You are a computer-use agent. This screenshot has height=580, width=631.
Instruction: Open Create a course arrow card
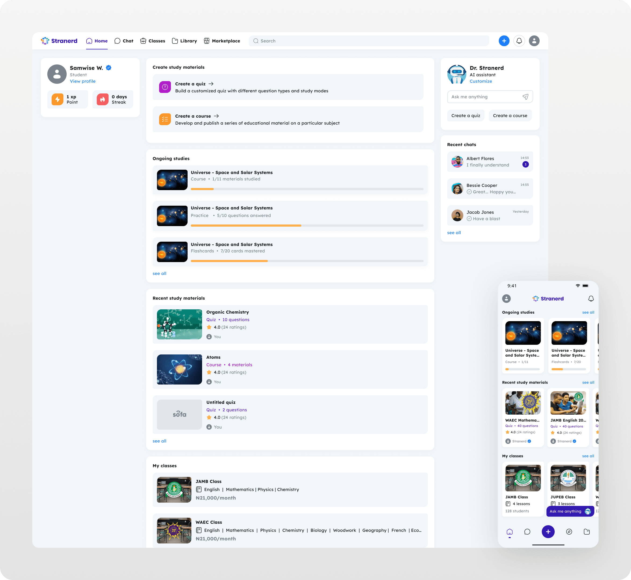[288, 119]
